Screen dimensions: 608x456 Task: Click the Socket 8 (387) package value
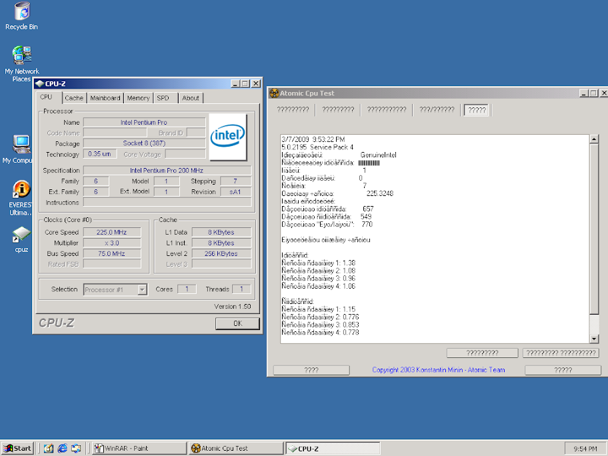point(144,143)
